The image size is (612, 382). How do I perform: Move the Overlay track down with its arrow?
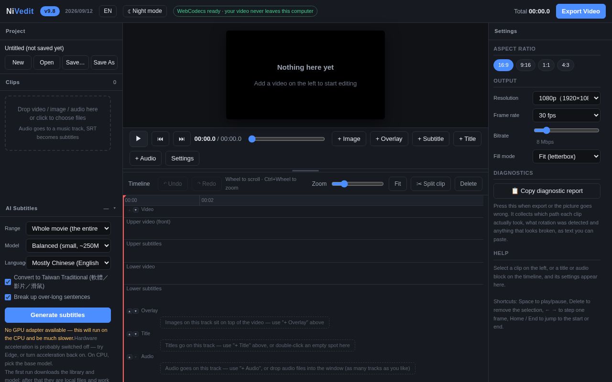click(136, 311)
